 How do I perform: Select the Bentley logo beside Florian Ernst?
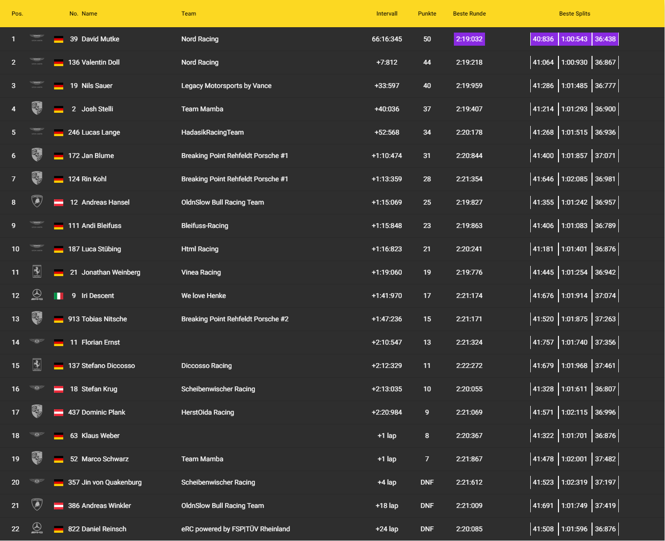click(x=37, y=342)
